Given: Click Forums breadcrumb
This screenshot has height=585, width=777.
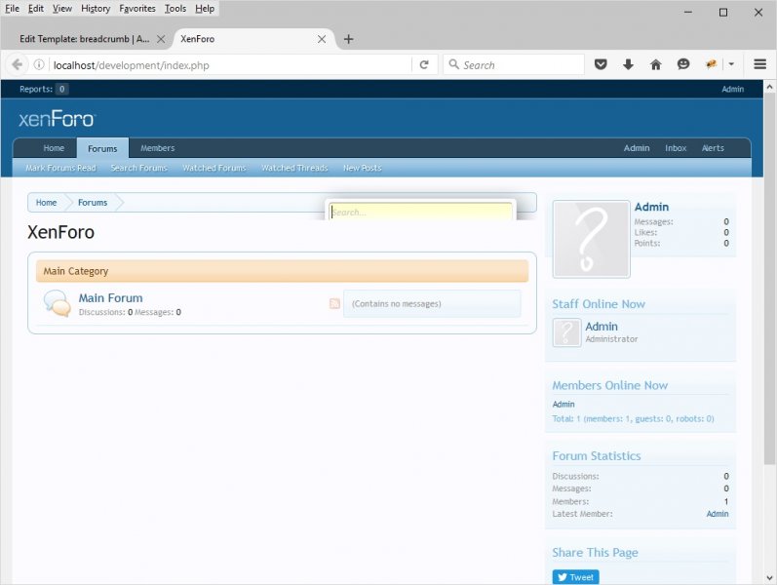Looking at the screenshot, I should (93, 202).
